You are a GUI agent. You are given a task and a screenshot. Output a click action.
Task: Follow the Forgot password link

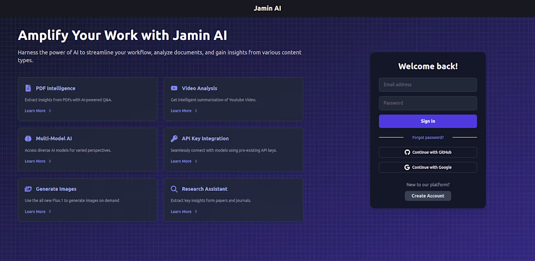tap(428, 137)
